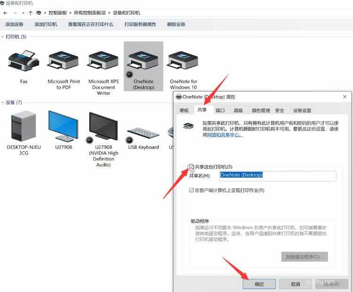
Task: Toggle the 共享这台打印机 checkbox
Action: pyautogui.click(x=191, y=167)
